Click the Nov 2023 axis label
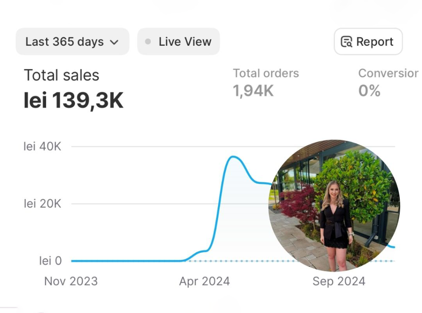This screenshot has width=422, height=313. pos(71,281)
